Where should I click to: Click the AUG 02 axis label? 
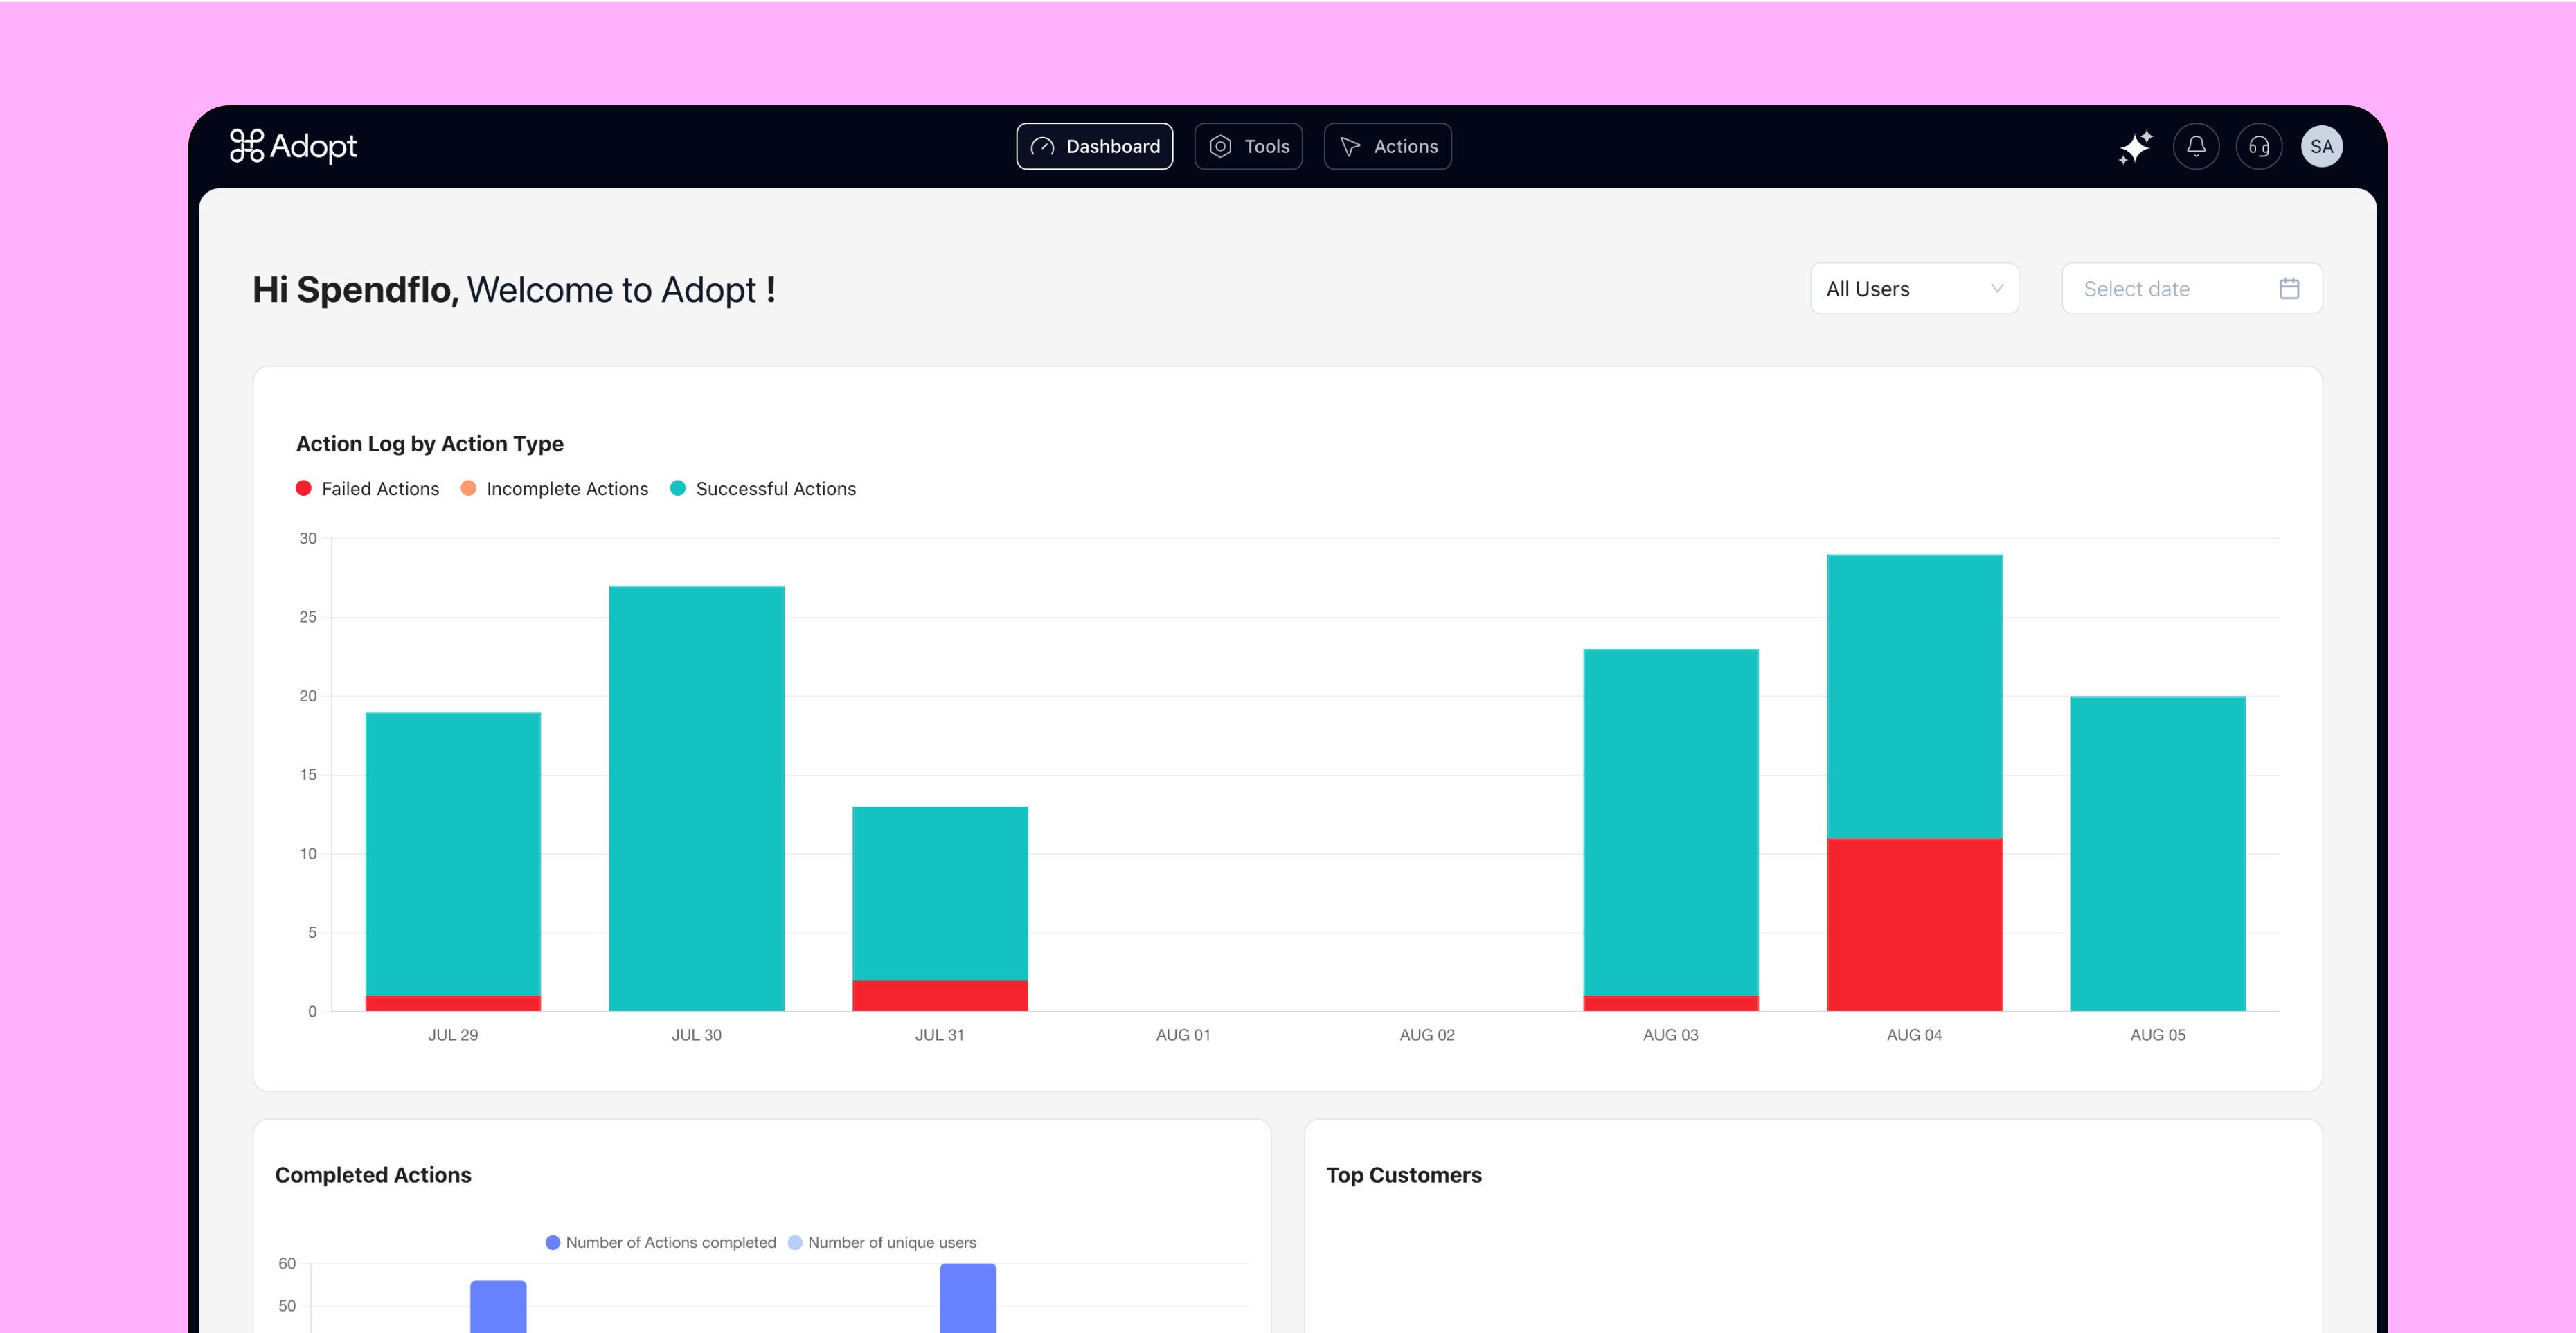1427,1035
